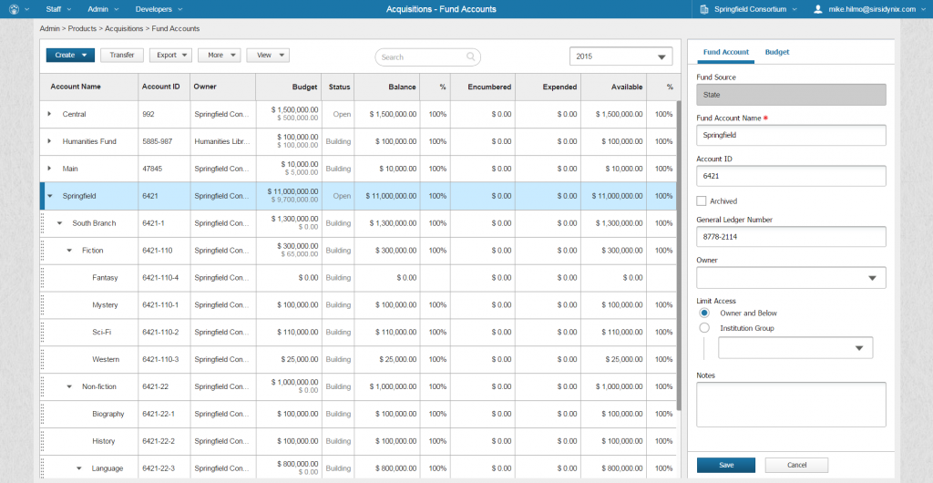
Task: Expand the Central account row
Action: click(49, 115)
